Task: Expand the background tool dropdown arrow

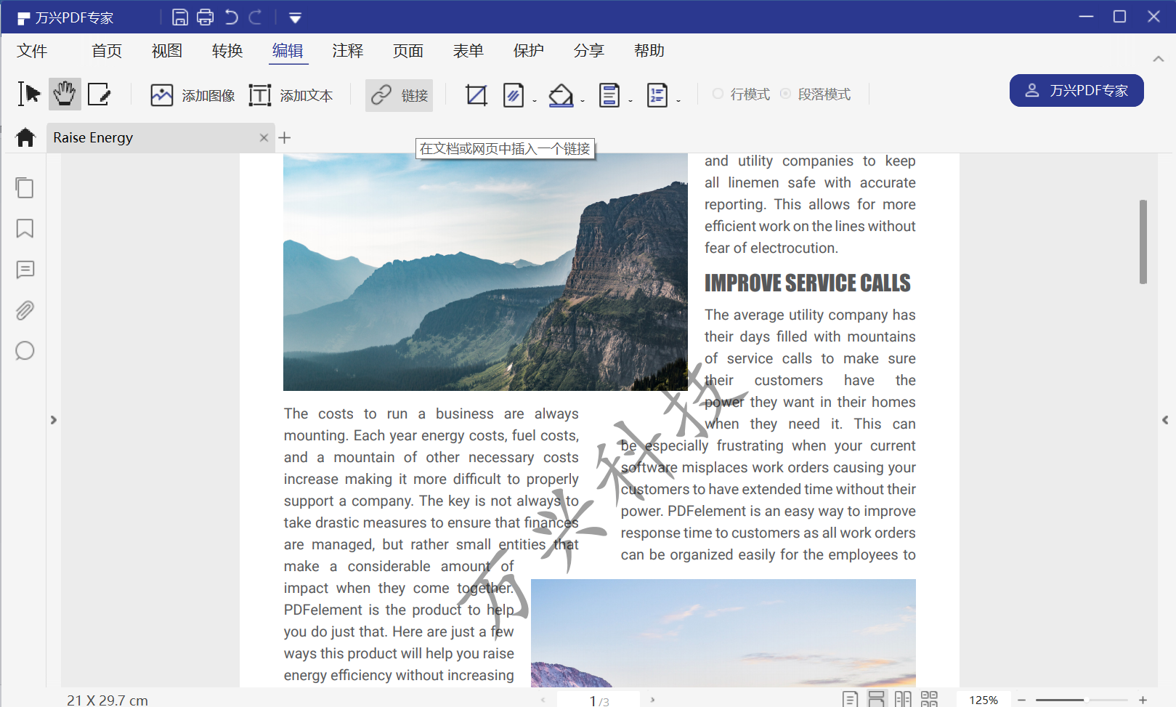Action: [x=583, y=101]
